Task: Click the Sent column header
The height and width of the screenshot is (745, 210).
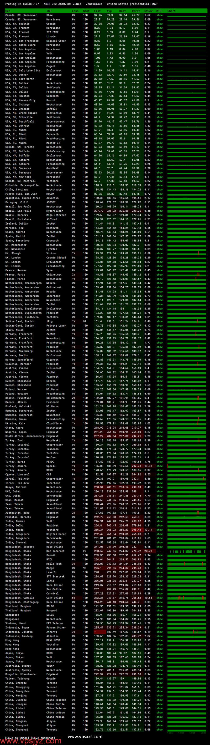Action: [x=86, y=11]
